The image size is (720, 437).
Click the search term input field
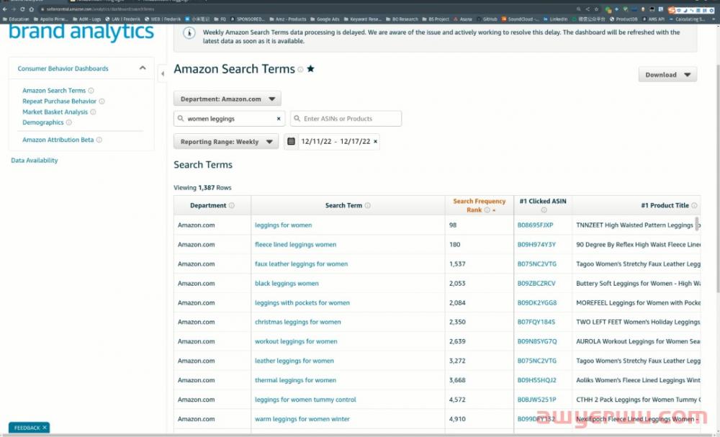229,119
